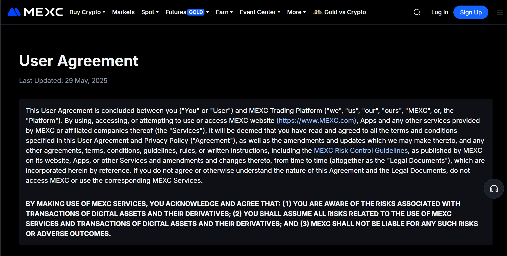Click the Log In button
507x256 pixels.
tap(439, 12)
